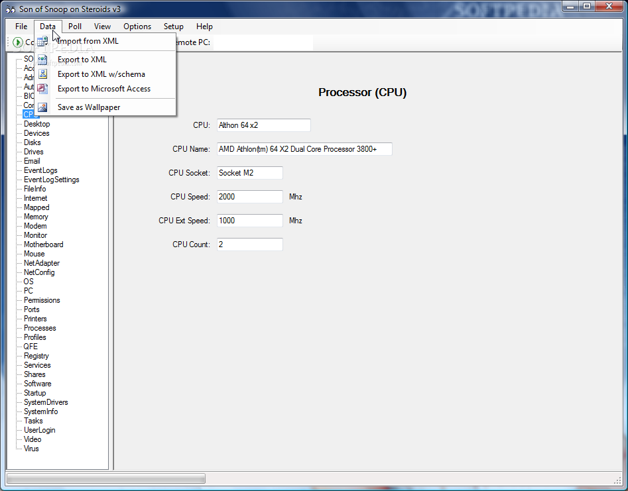
Task: Select QFE in the tree
Action: coord(31,347)
